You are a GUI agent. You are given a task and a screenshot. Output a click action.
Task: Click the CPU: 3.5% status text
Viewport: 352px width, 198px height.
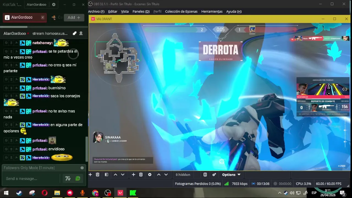click(x=304, y=184)
